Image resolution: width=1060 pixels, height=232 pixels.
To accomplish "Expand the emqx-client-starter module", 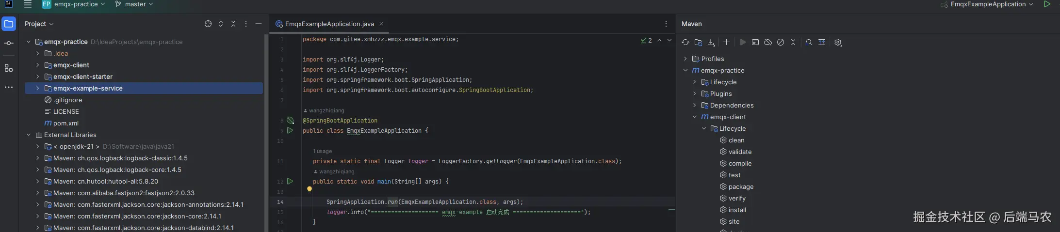I will coord(37,77).
